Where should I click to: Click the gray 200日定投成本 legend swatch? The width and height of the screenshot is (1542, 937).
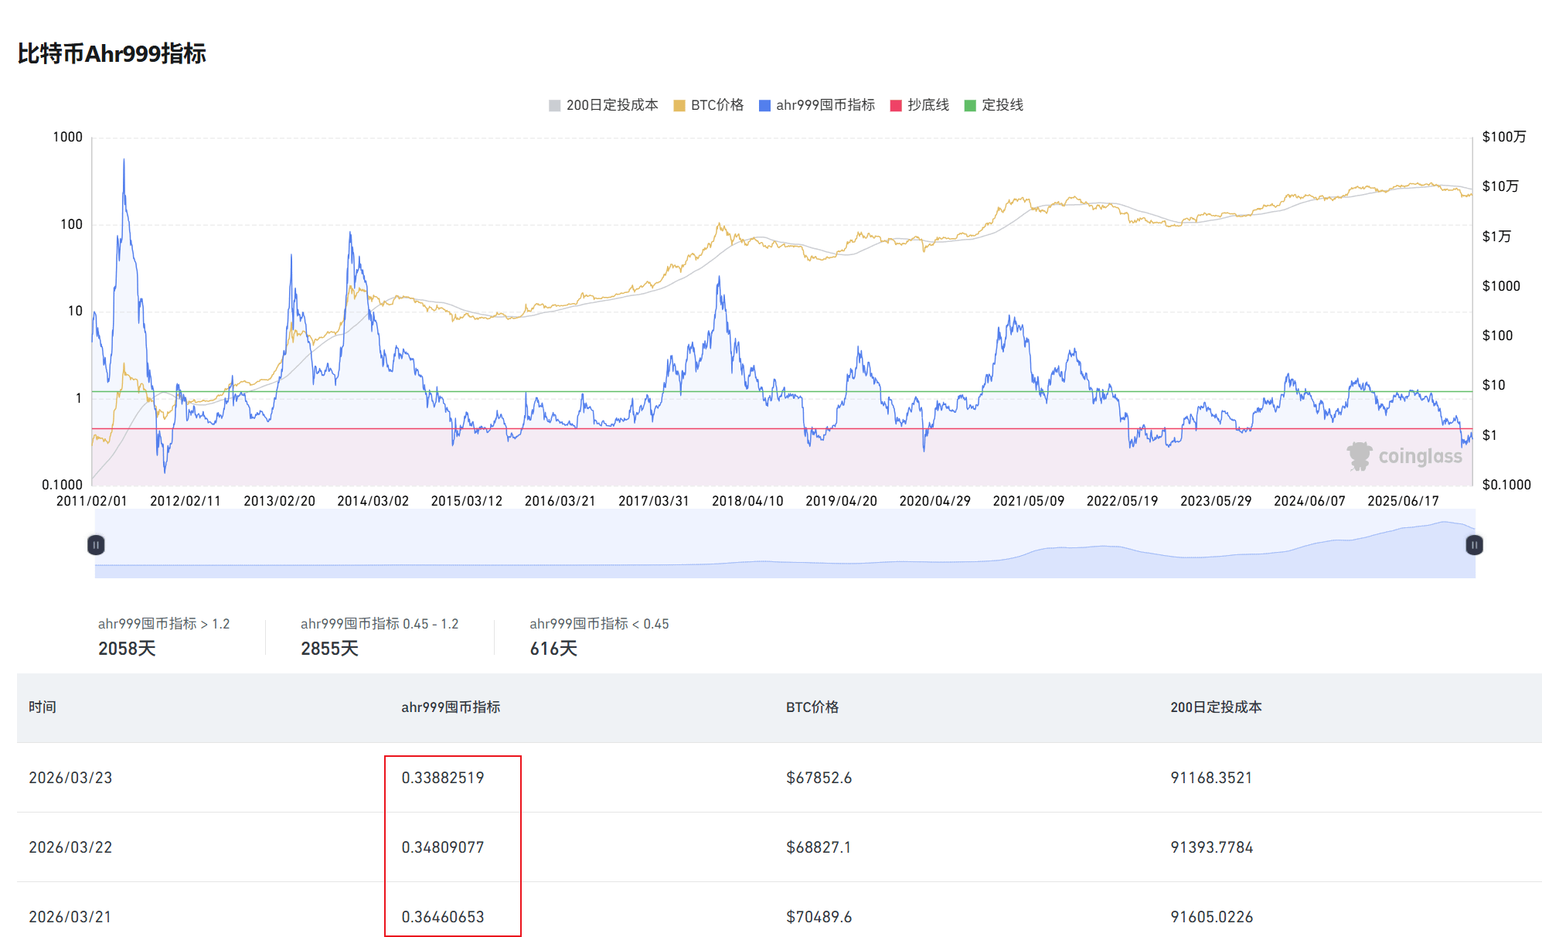[554, 106]
